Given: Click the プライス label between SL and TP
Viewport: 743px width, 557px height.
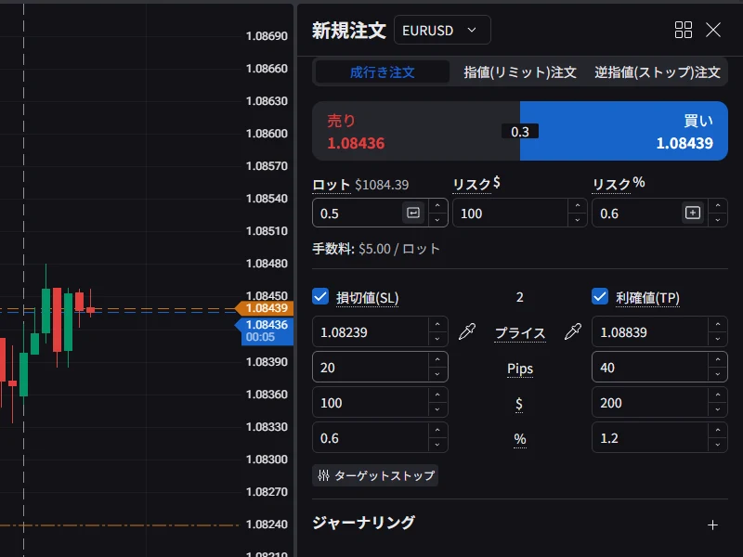Looking at the screenshot, I should (520, 333).
